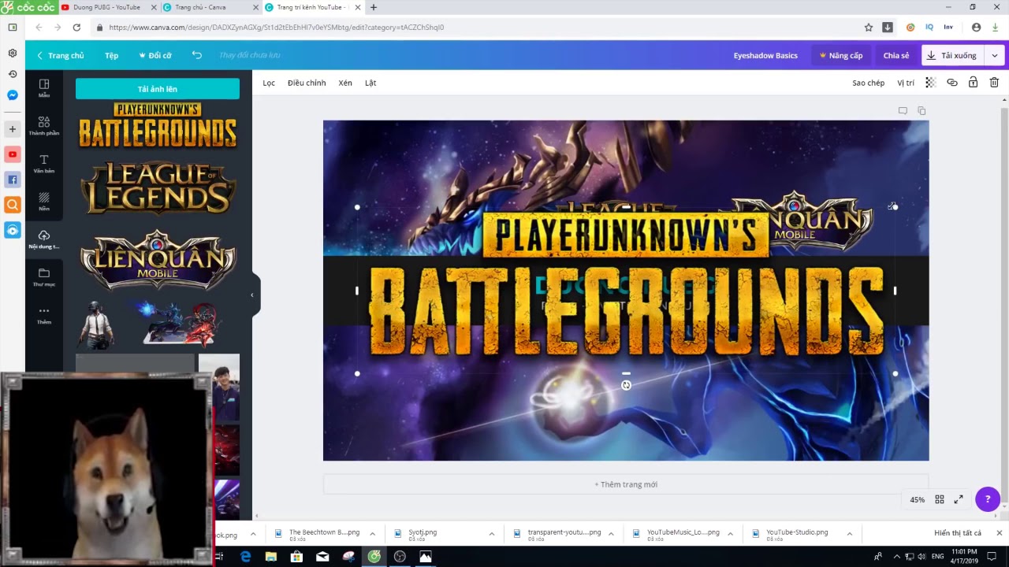Select the Liên Quân Mobile logo thumbnail

click(158, 261)
